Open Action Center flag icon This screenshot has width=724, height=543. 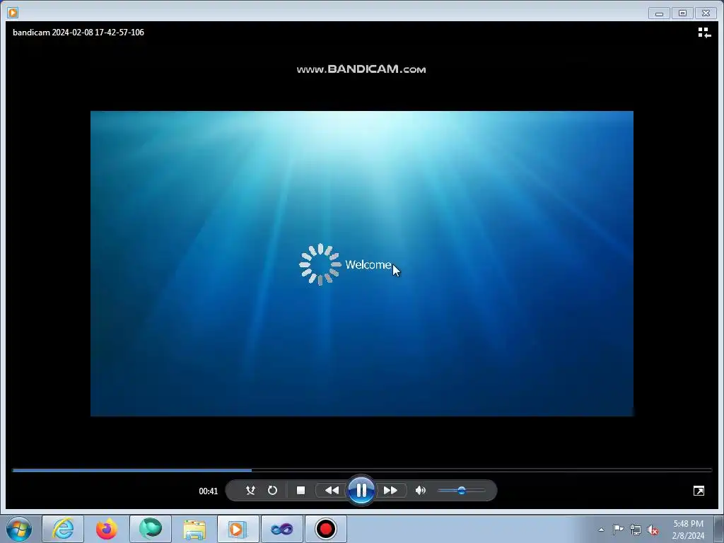tap(618, 530)
